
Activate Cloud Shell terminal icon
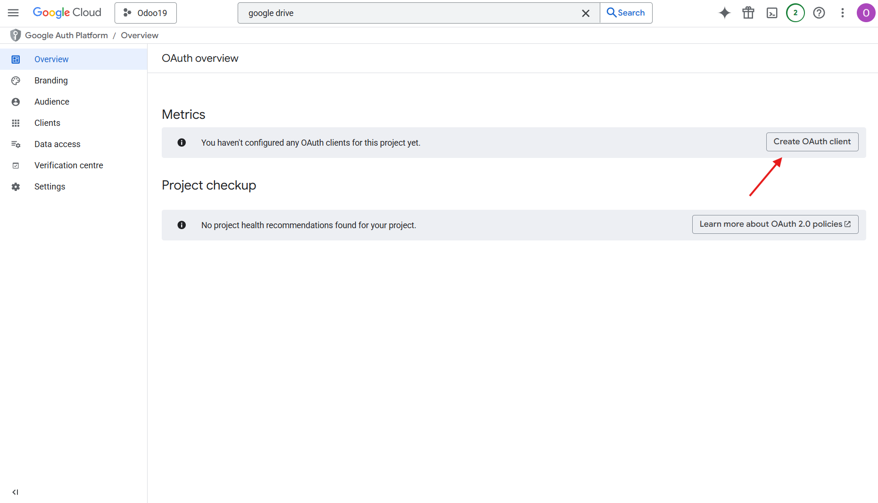(772, 13)
